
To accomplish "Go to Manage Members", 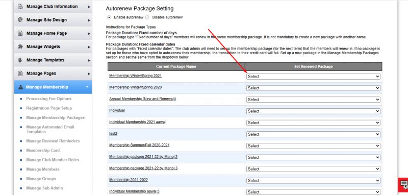I will tap(43, 169).
